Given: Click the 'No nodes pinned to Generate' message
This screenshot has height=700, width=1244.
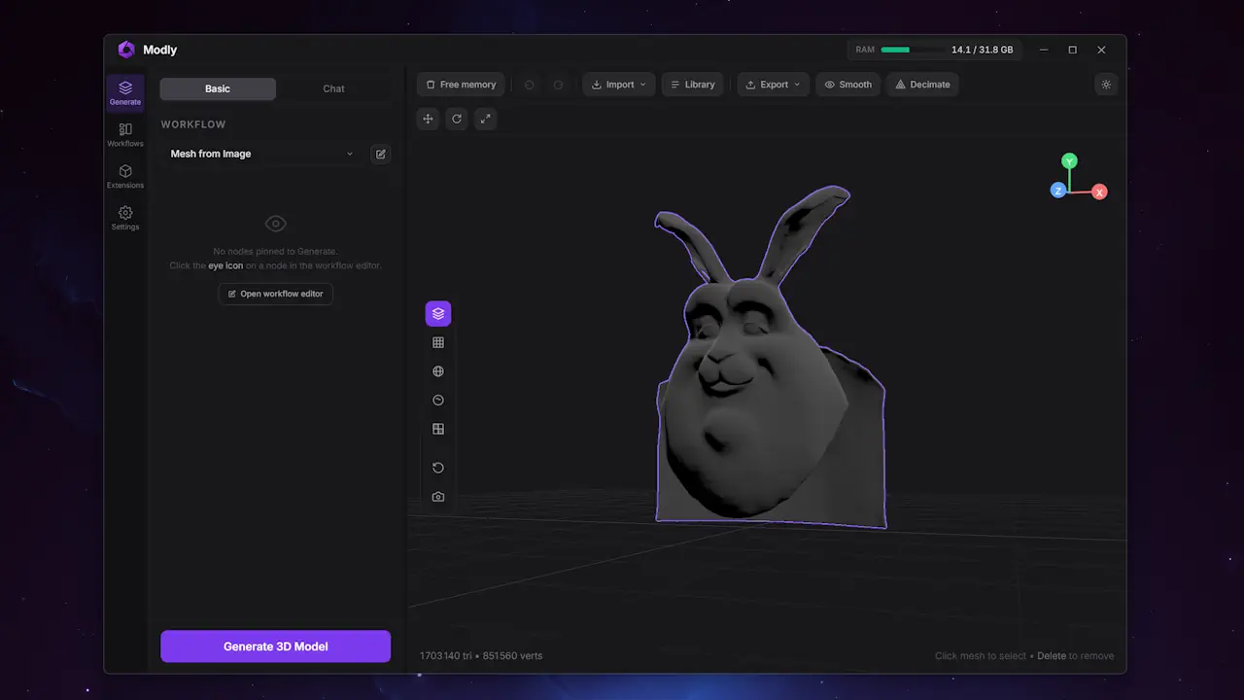Looking at the screenshot, I should [x=276, y=252].
